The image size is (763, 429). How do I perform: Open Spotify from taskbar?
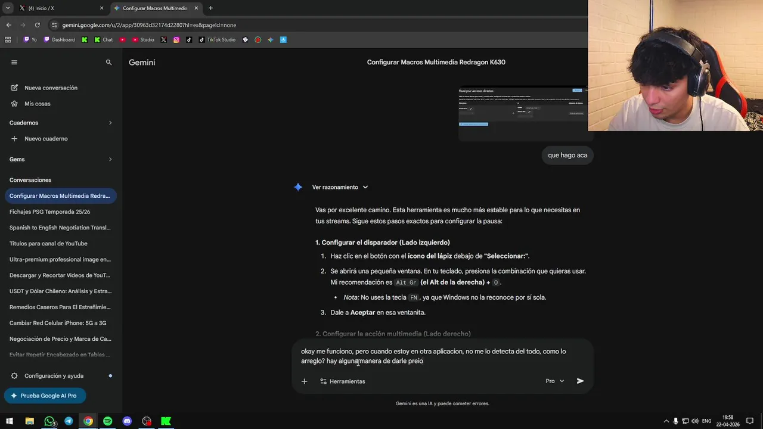107,421
